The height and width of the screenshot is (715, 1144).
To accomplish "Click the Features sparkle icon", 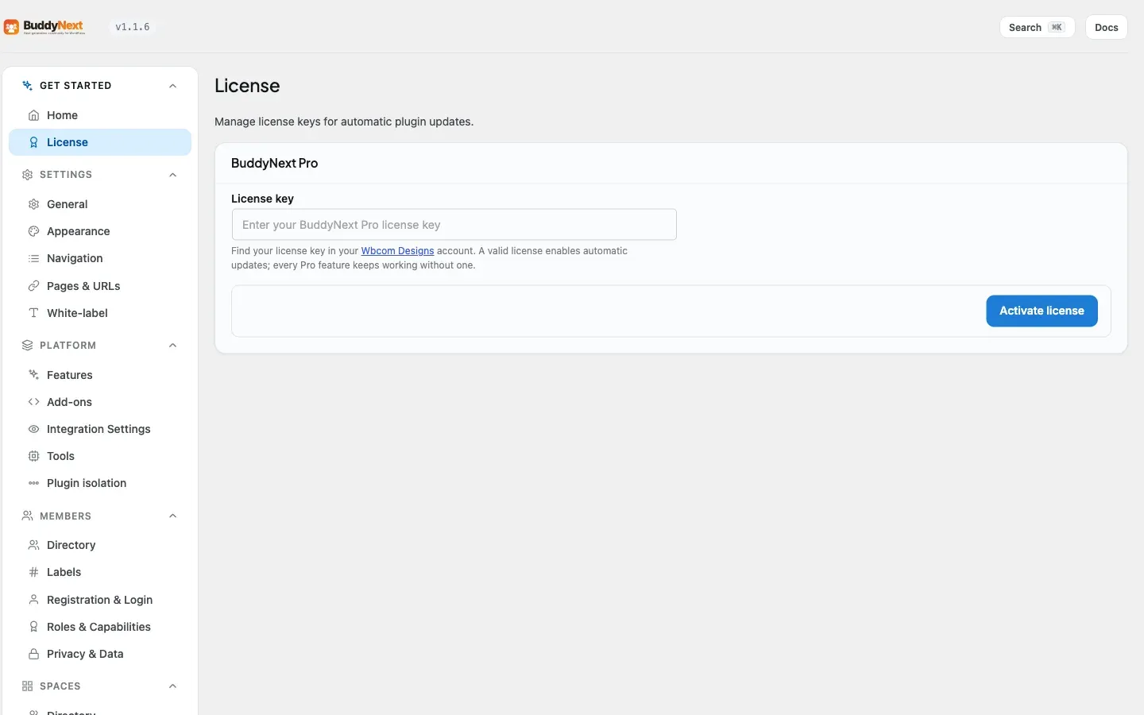I will click(33, 375).
